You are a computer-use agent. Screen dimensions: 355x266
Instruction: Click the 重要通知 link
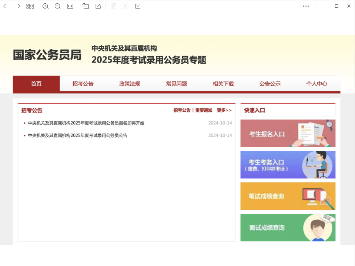(x=204, y=110)
